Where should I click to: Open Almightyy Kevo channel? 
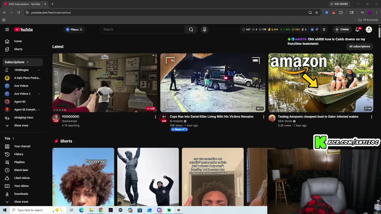pos(23,117)
